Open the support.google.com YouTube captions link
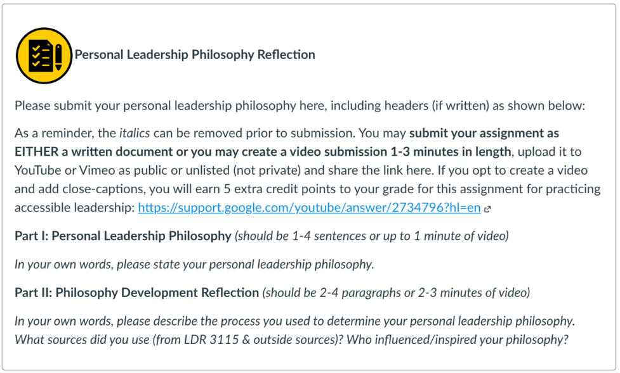 (309, 208)
